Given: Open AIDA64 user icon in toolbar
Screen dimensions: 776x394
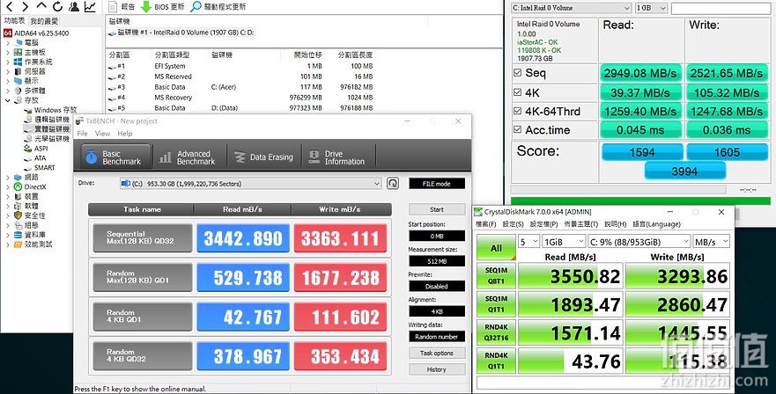Looking at the screenshot, I should coord(74,6).
